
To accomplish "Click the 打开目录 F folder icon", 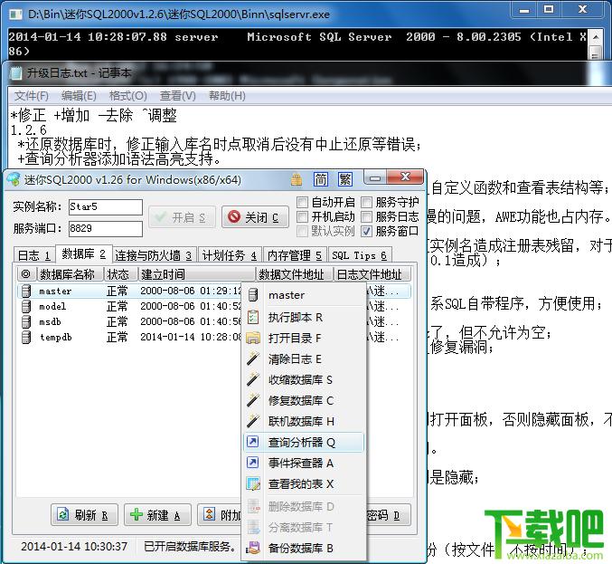I will click(253, 338).
